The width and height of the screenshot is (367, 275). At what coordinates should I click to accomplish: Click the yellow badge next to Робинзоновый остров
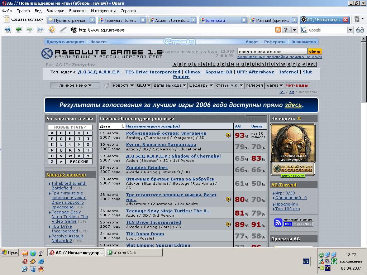[228, 135]
